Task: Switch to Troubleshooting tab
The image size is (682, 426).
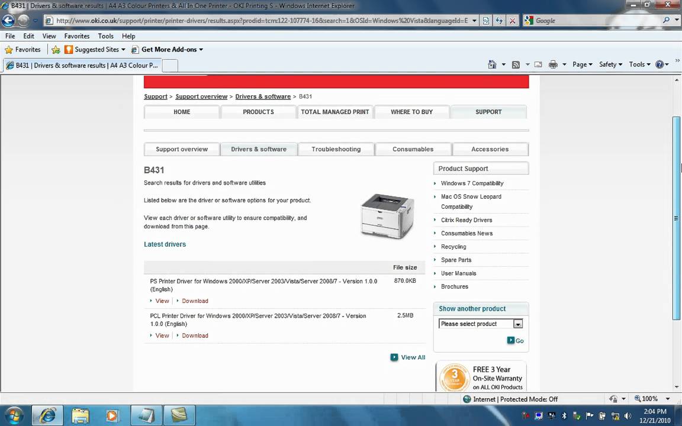Action: click(x=336, y=149)
